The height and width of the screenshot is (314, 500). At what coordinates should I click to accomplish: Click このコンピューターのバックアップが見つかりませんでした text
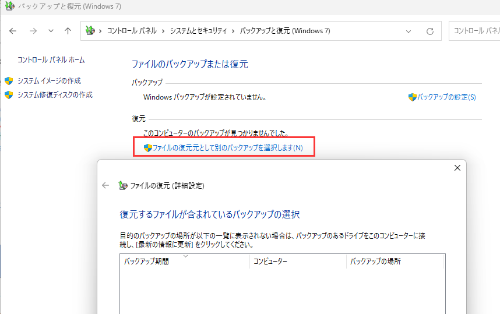pyautogui.click(x=216, y=133)
